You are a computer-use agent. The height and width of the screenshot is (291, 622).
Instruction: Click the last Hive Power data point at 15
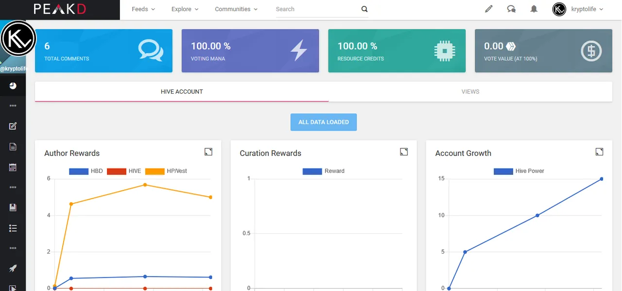(x=602, y=179)
